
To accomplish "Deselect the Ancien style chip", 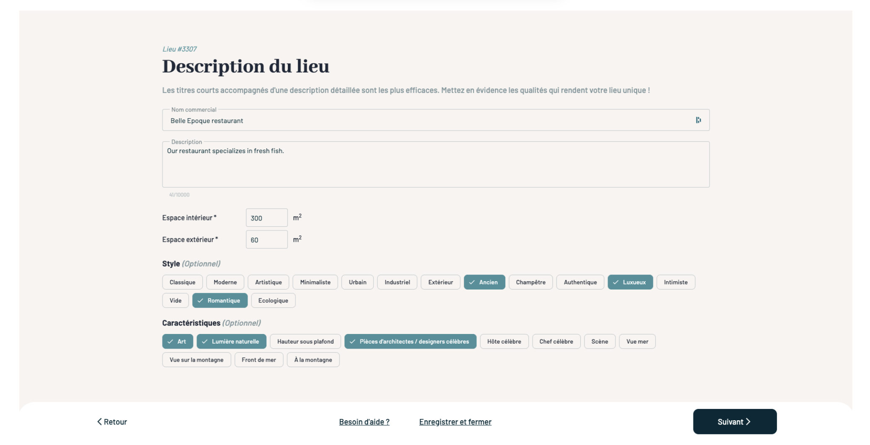I will (x=484, y=282).
